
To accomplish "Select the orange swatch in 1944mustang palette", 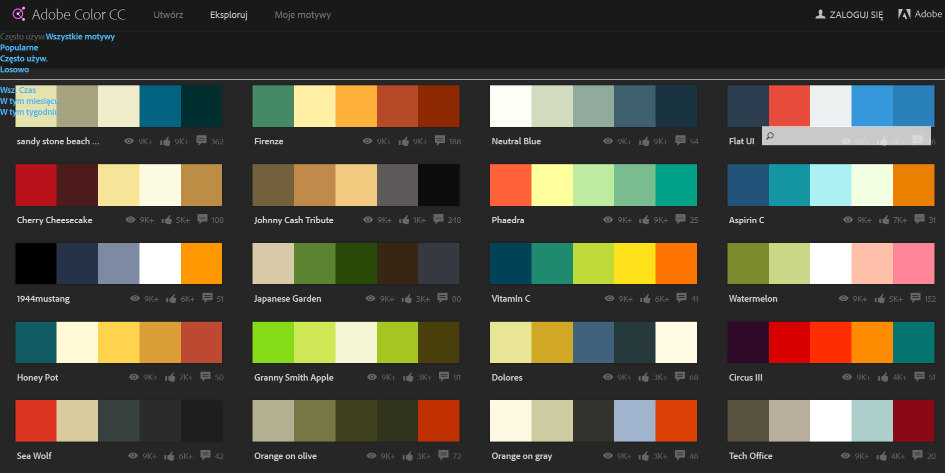I will coord(201,263).
